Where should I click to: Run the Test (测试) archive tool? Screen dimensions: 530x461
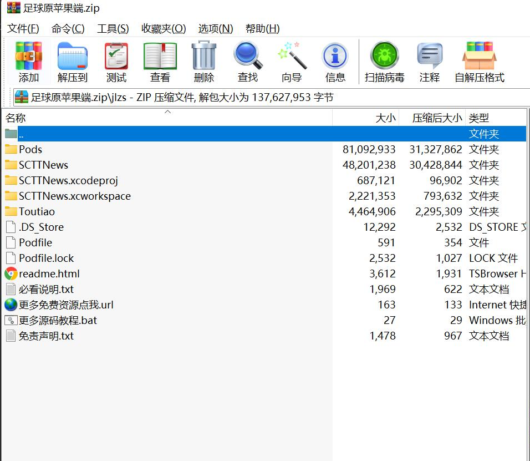click(x=116, y=62)
